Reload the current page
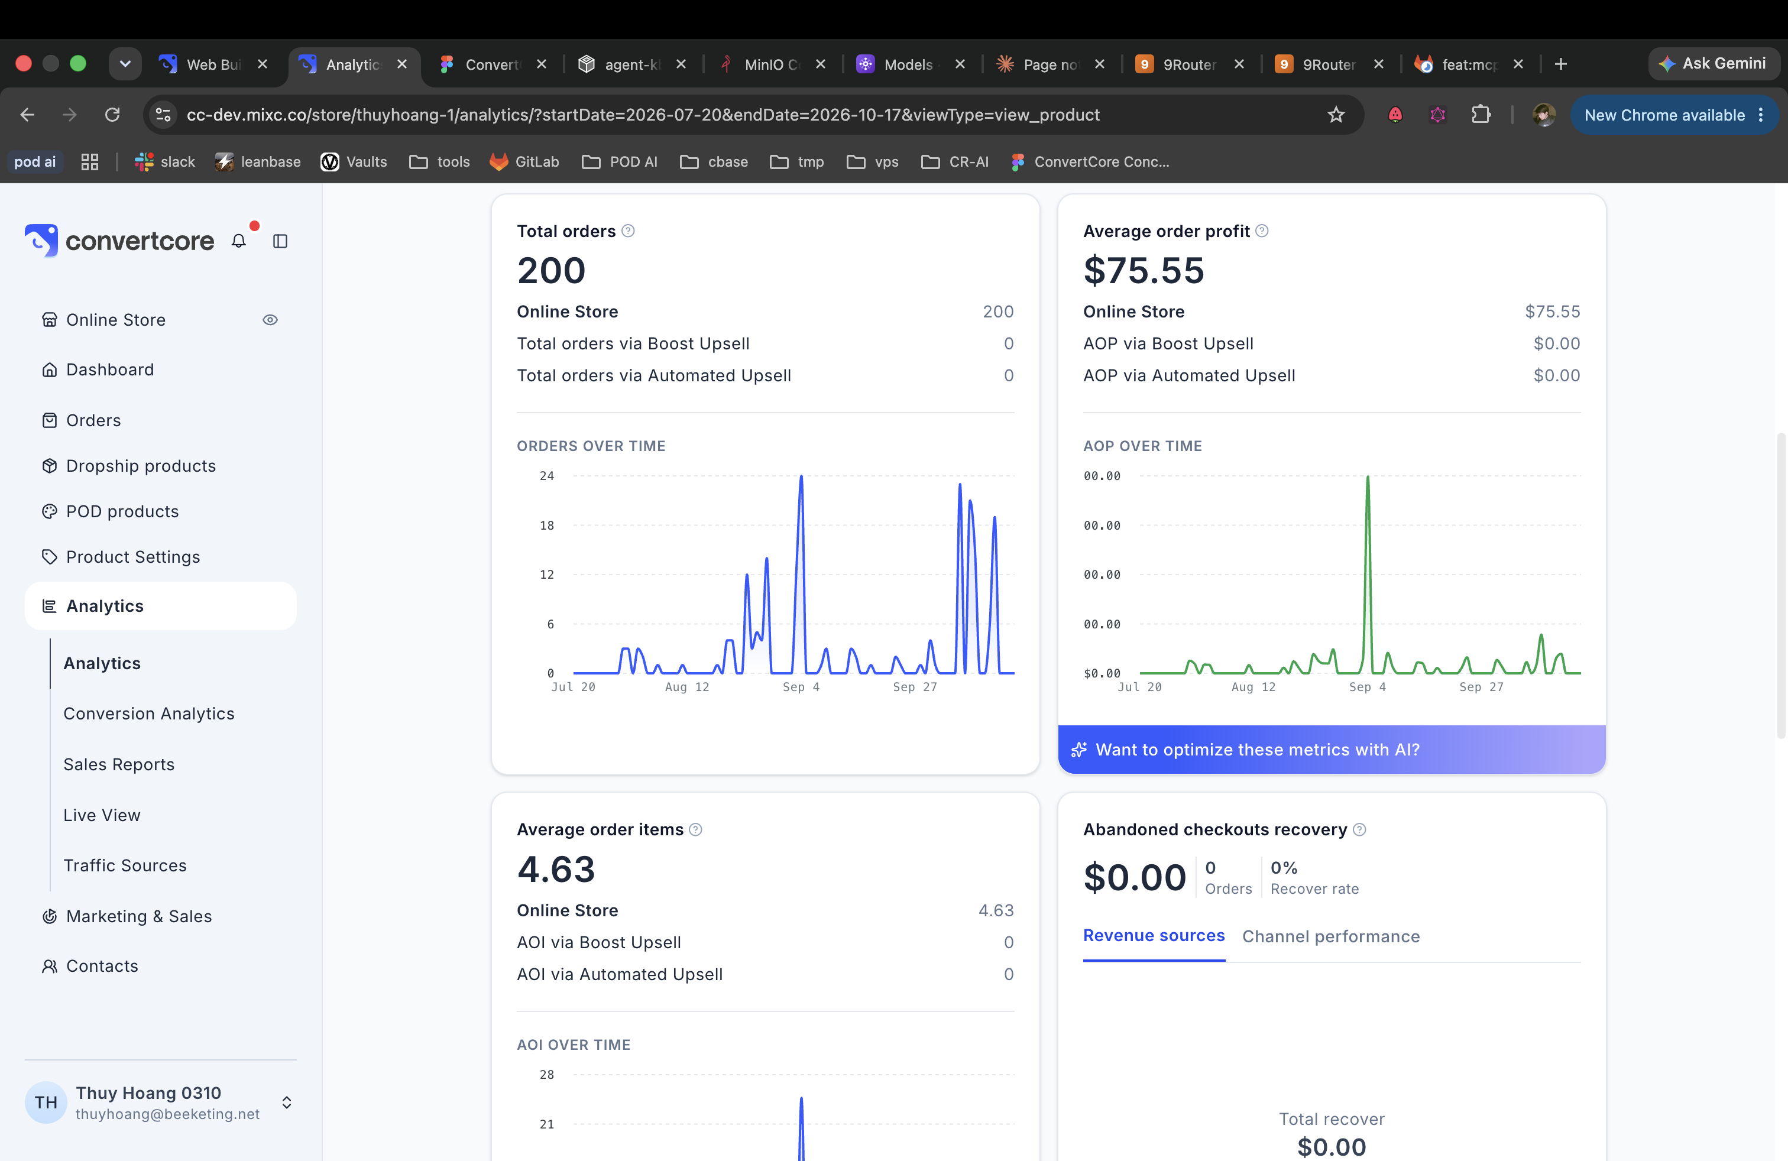 (113, 115)
